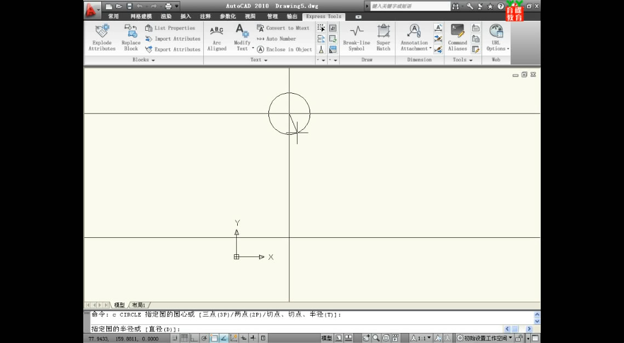This screenshot has width=624, height=343.
Task: Click the ShowMotion icon in status bar
Action: pos(395,338)
